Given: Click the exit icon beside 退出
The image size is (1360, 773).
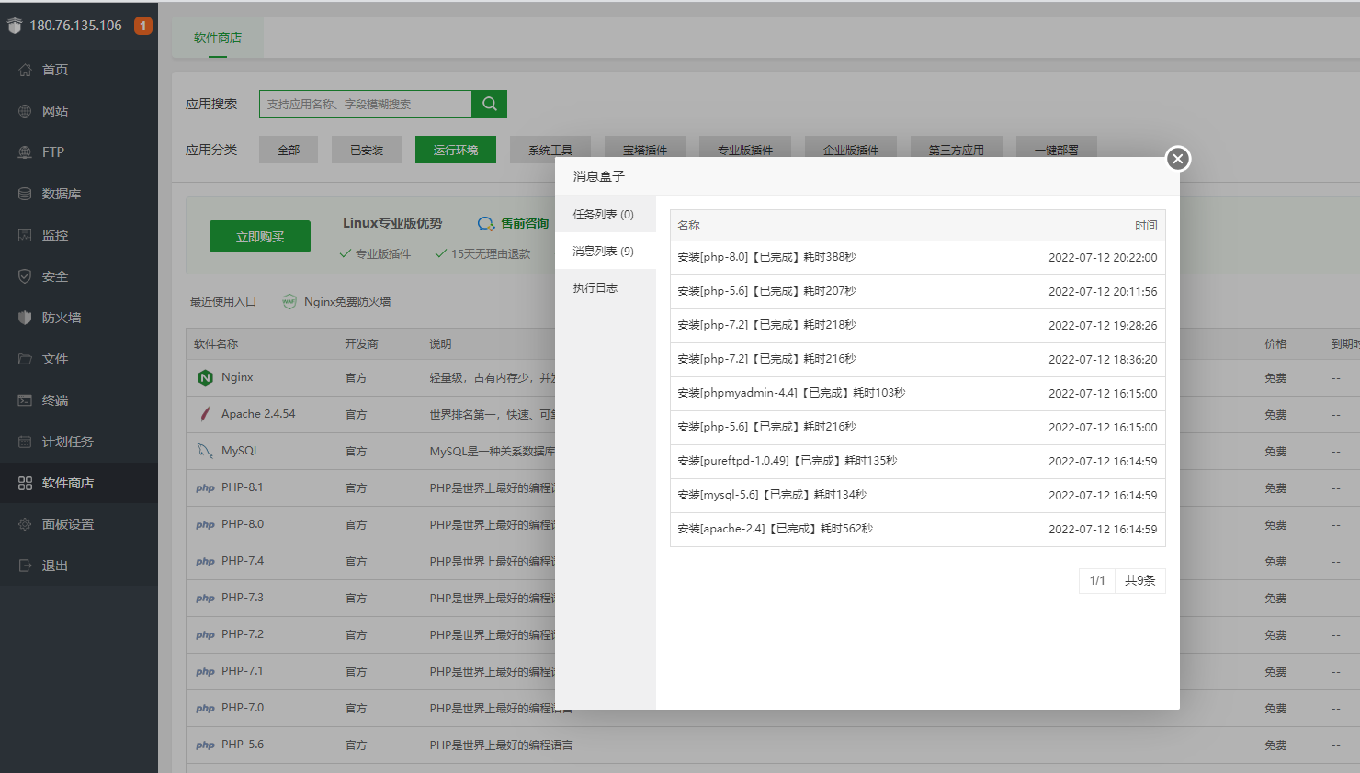Looking at the screenshot, I should click(25, 566).
